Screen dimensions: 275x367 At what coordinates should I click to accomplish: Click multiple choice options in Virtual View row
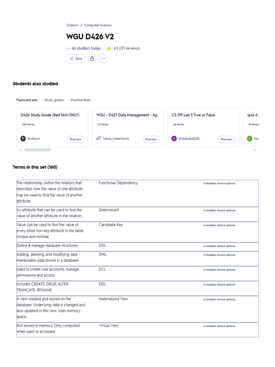219,326
